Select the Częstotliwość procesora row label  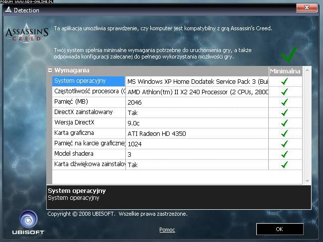pyautogui.click(x=89, y=91)
